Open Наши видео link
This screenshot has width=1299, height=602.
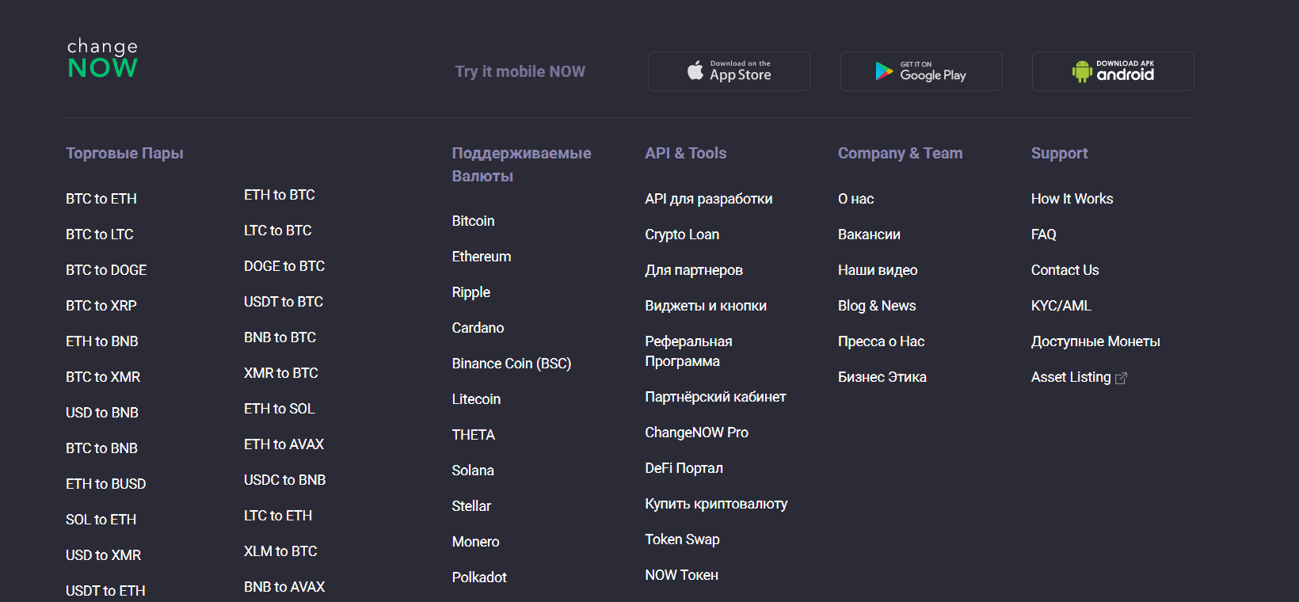point(878,270)
